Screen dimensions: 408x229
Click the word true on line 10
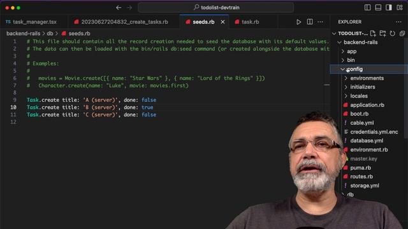coord(147,108)
